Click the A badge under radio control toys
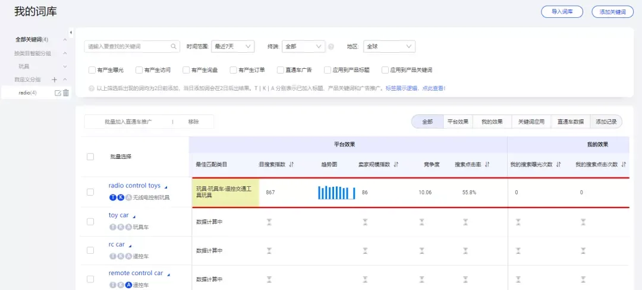Image resolution: width=642 pixels, height=290 pixels. tap(128, 197)
